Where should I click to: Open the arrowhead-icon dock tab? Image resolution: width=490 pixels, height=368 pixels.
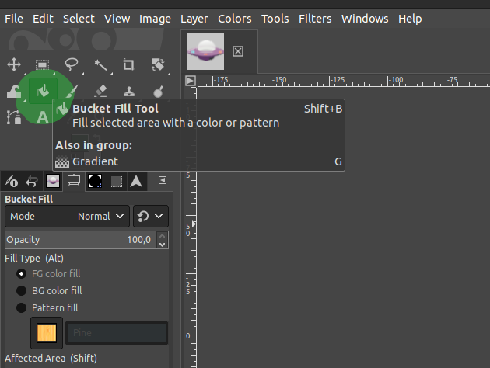(136, 181)
